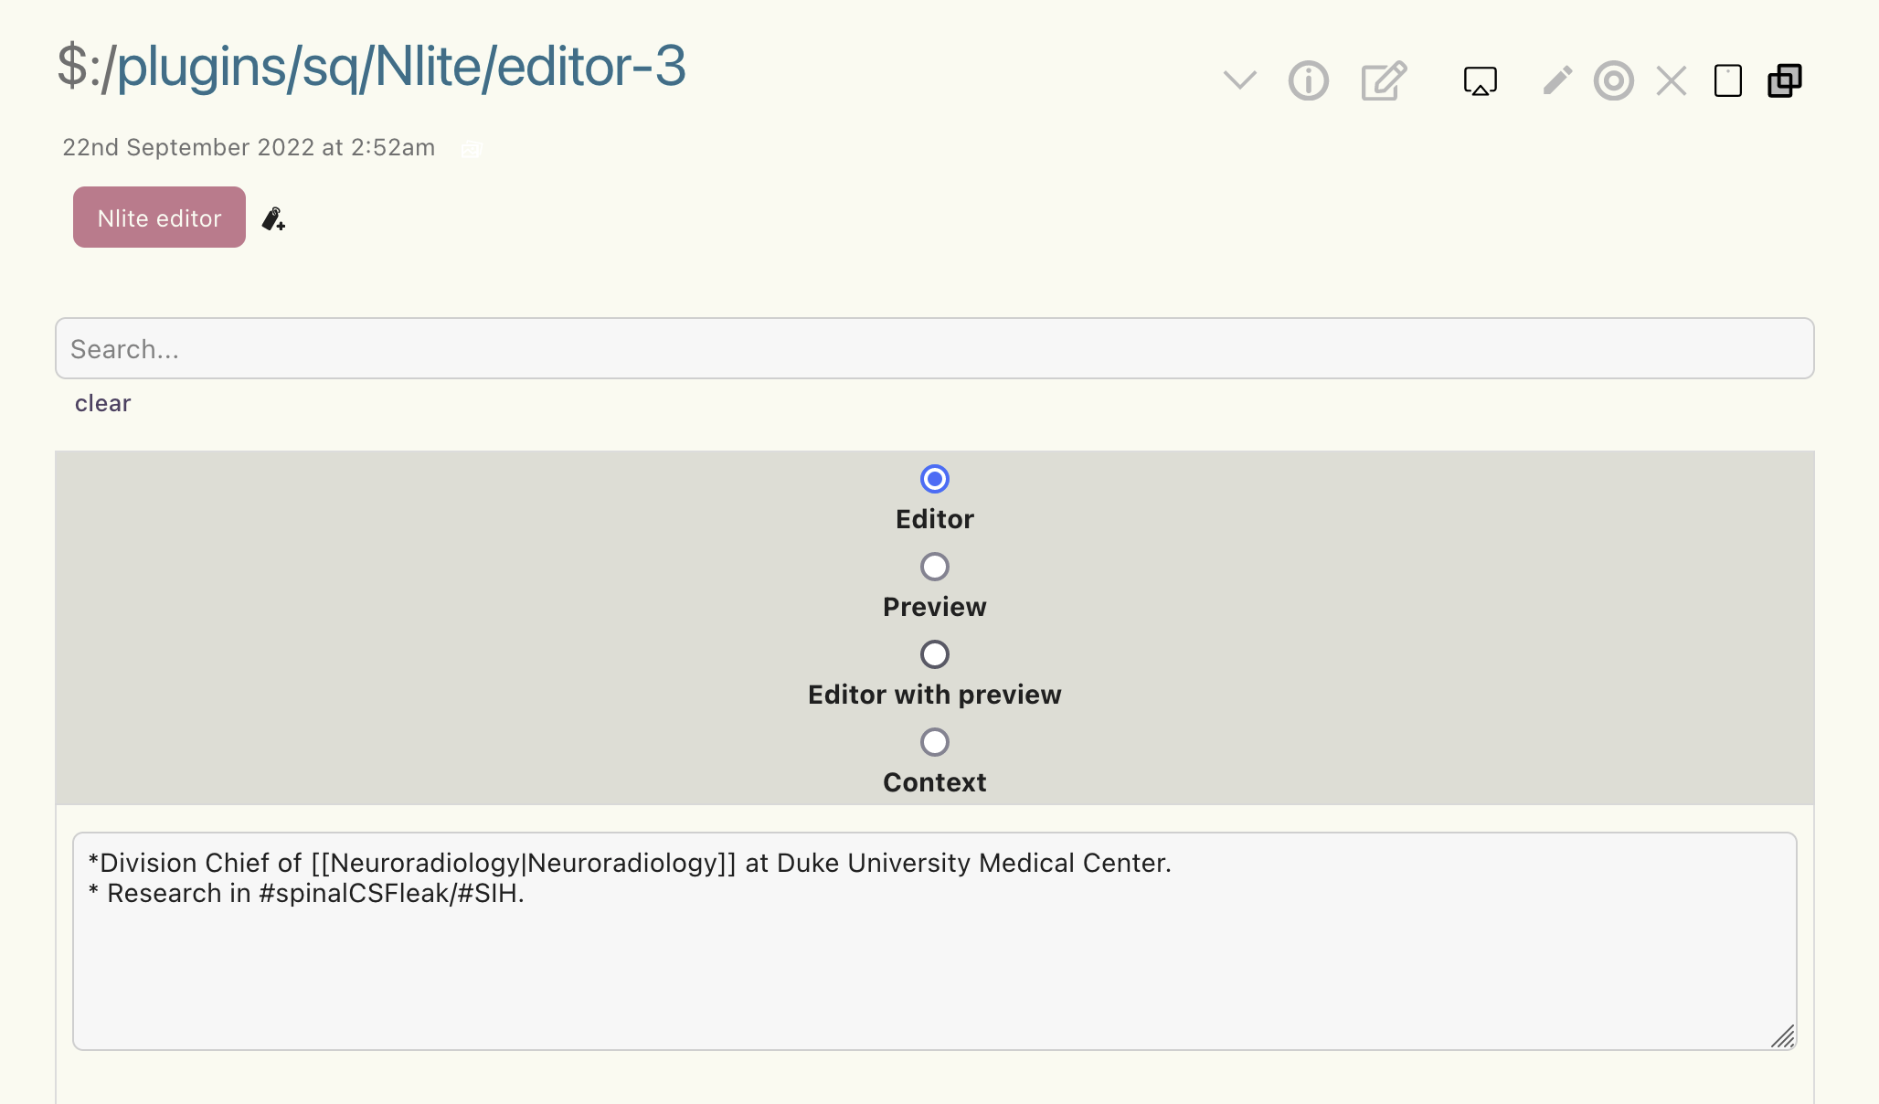Screen dimensions: 1879x1104
Task: Click the single tiddler page icon
Action: tap(1728, 80)
